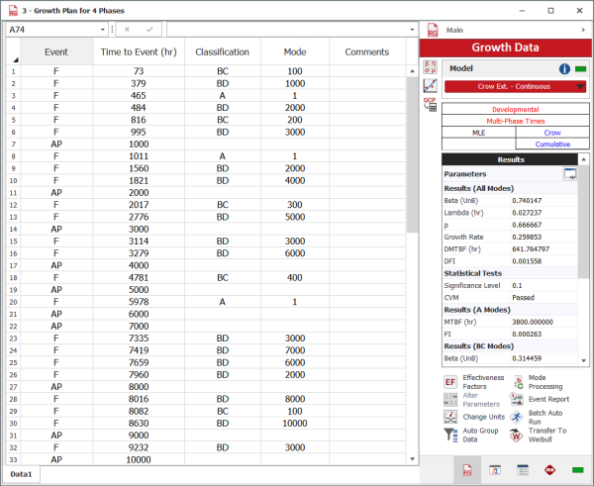Screen dimensions: 594x486
Task: Click the blue model information icon
Action: pyautogui.click(x=564, y=69)
